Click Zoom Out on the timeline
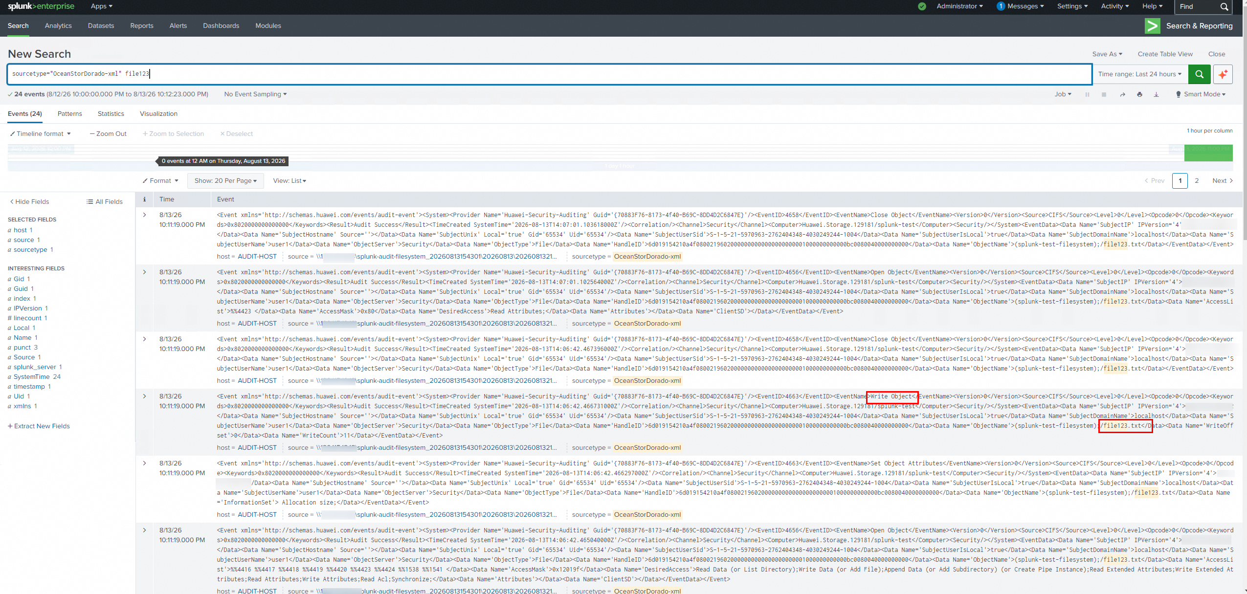1247x594 pixels. (108, 134)
